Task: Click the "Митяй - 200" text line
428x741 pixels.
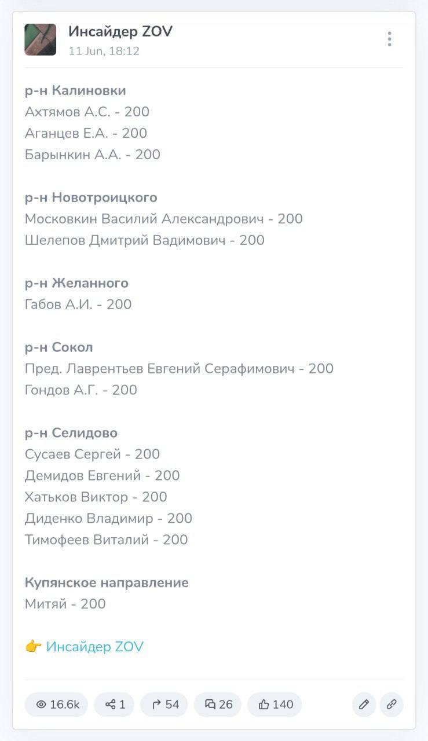Action: (x=65, y=604)
